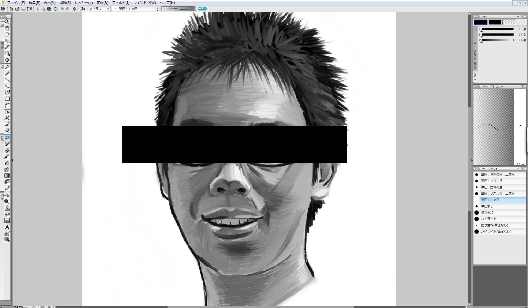Image resolution: width=528 pixels, height=308 pixels.
Task: Increase the S saturation stepper value
Action: (524, 34)
